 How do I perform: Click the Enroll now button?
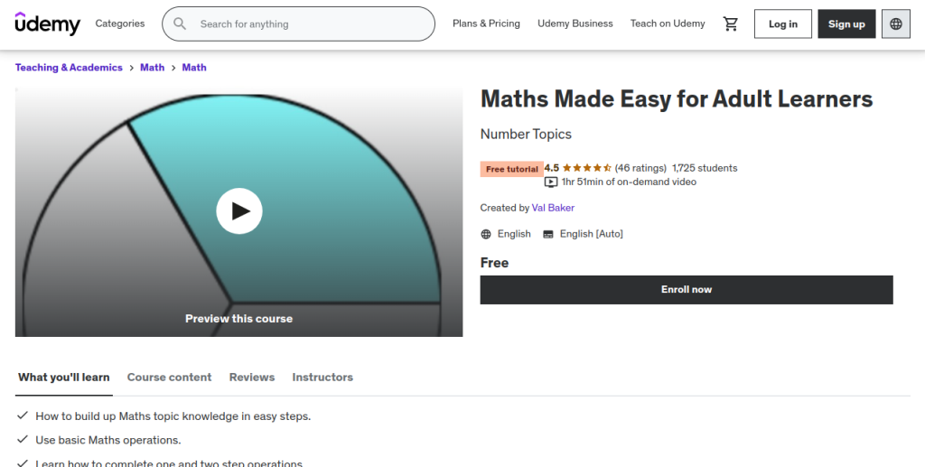[687, 290]
